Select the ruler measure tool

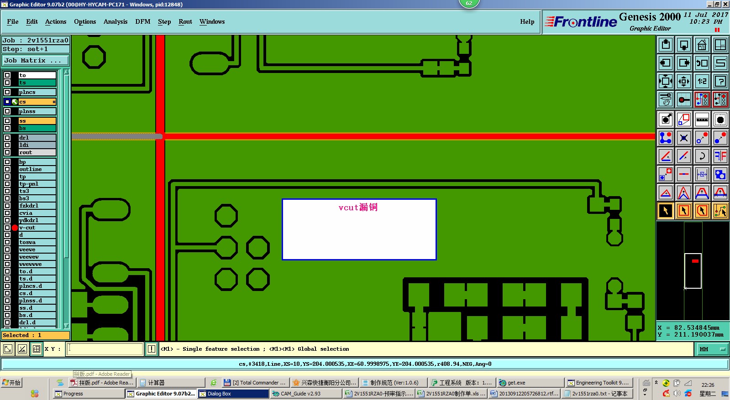[702, 119]
